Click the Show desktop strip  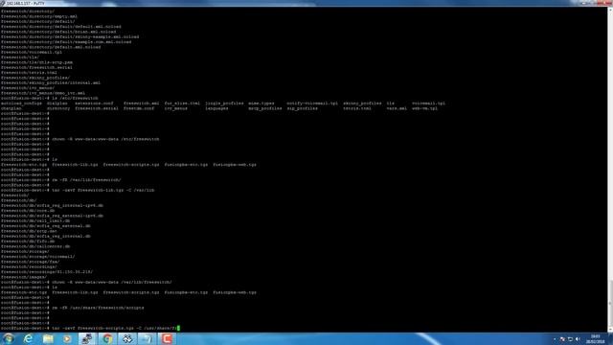coord(610,339)
